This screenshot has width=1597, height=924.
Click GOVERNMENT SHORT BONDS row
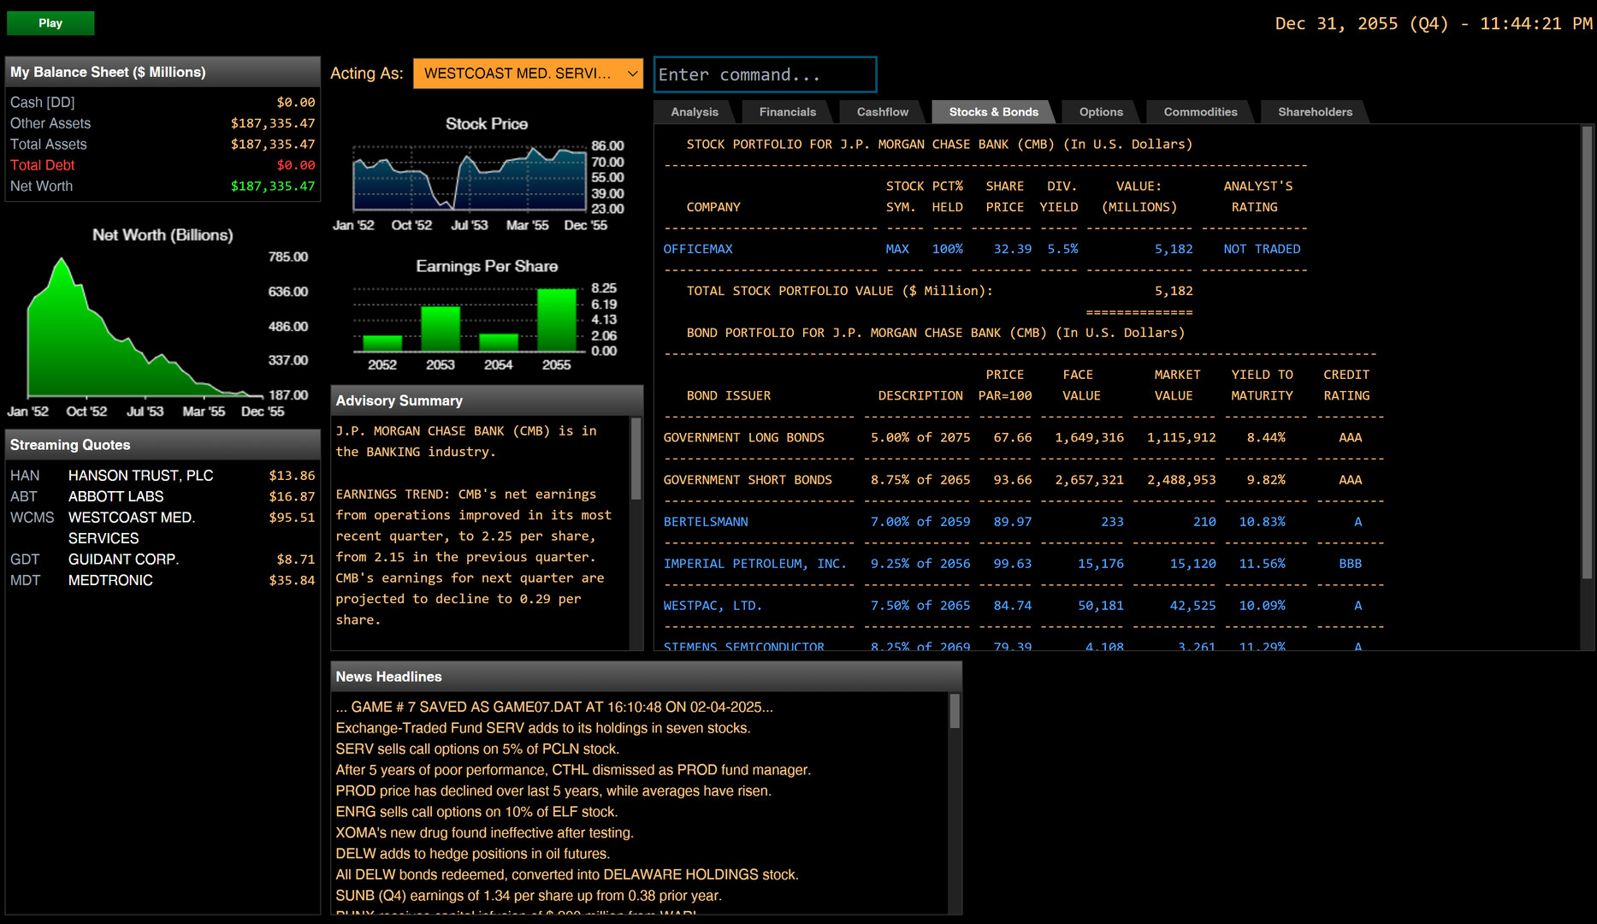[1024, 480]
